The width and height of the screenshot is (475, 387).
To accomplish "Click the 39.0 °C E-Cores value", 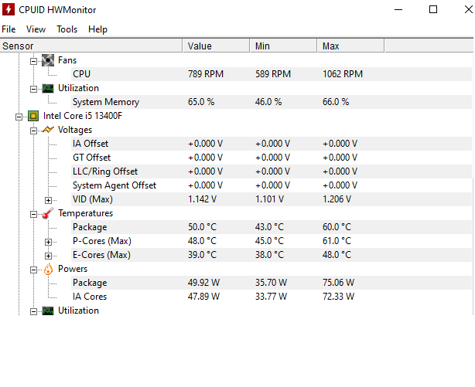I will point(203,255).
